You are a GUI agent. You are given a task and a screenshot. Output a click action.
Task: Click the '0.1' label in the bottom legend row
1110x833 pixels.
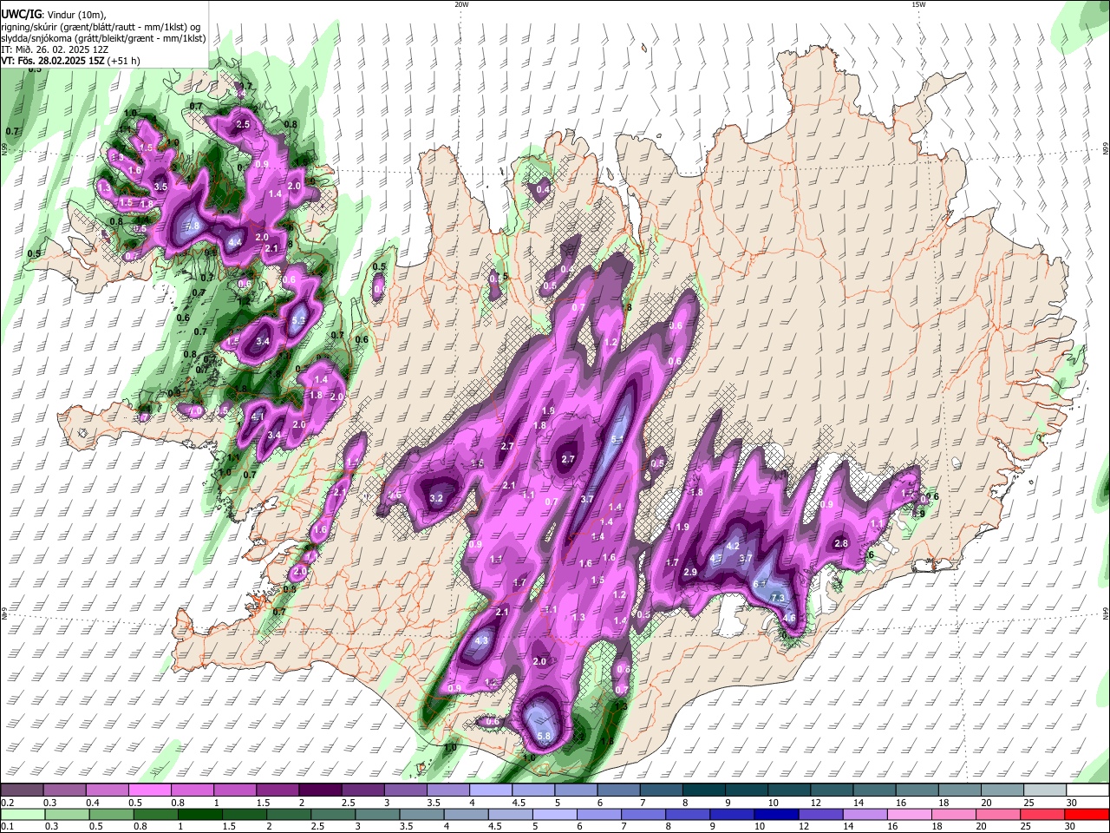(7, 827)
